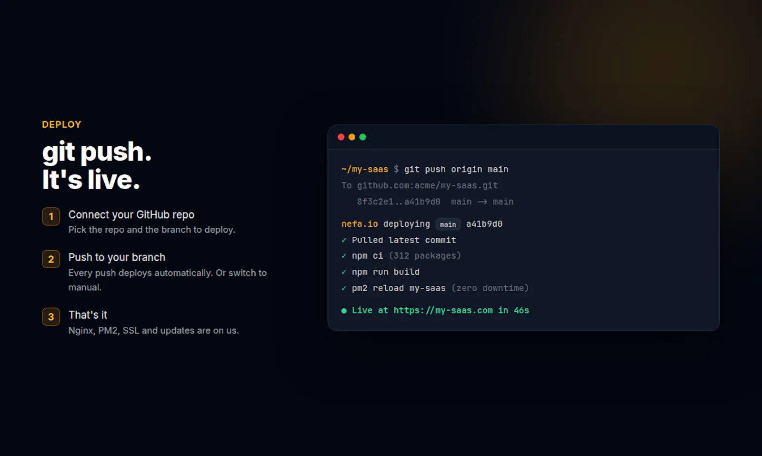Open the https://my-saas.com URL in the terminal

pyautogui.click(x=443, y=310)
